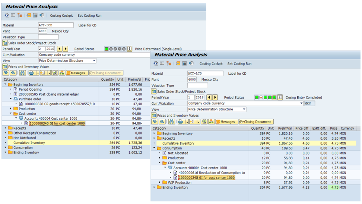Toggle Sales Order Stock/Project Stock section in period 1 window
Screen dimensions: 362x204
click(x=154, y=91)
